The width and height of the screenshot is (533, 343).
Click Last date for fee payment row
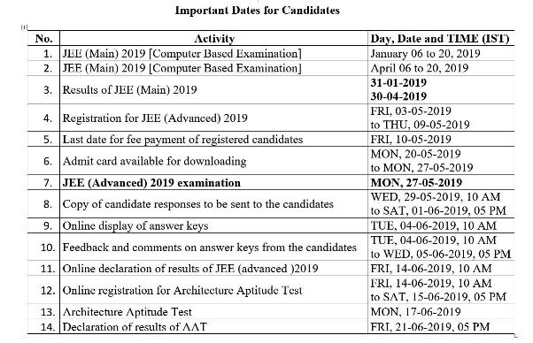point(271,140)
